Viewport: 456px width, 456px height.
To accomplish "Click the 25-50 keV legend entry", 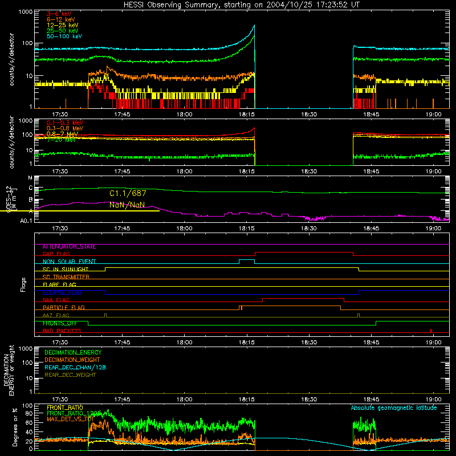I will [x=63, y=31].
